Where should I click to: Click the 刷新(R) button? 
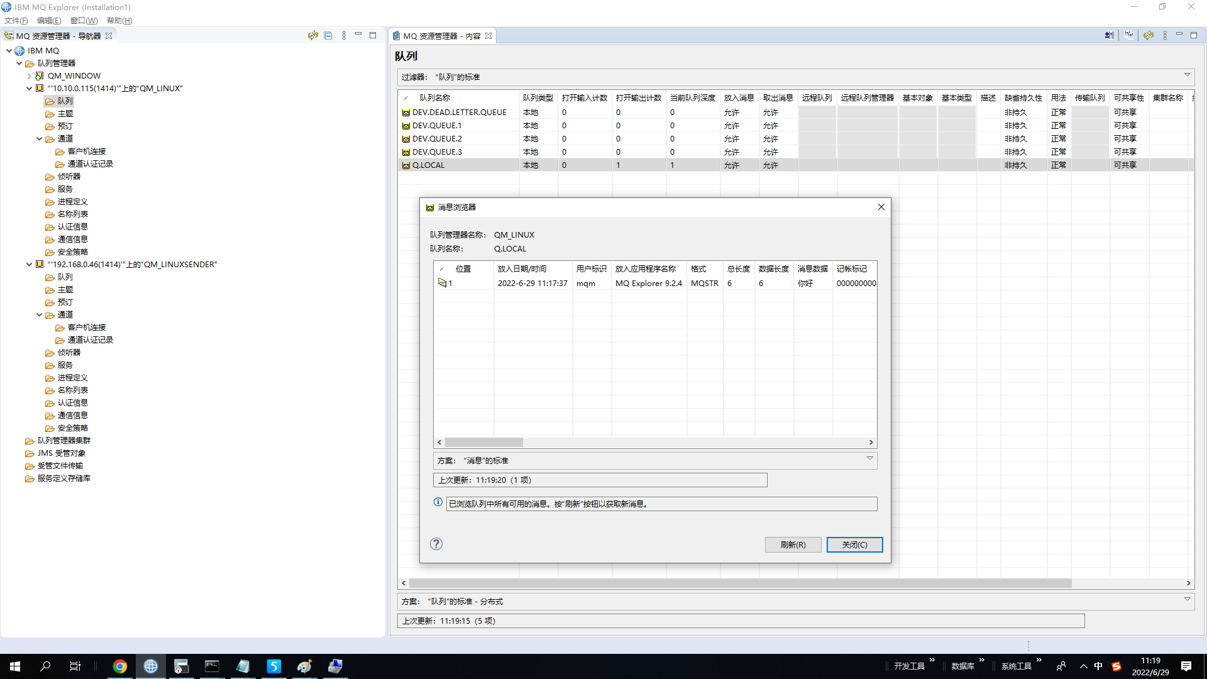793,544
